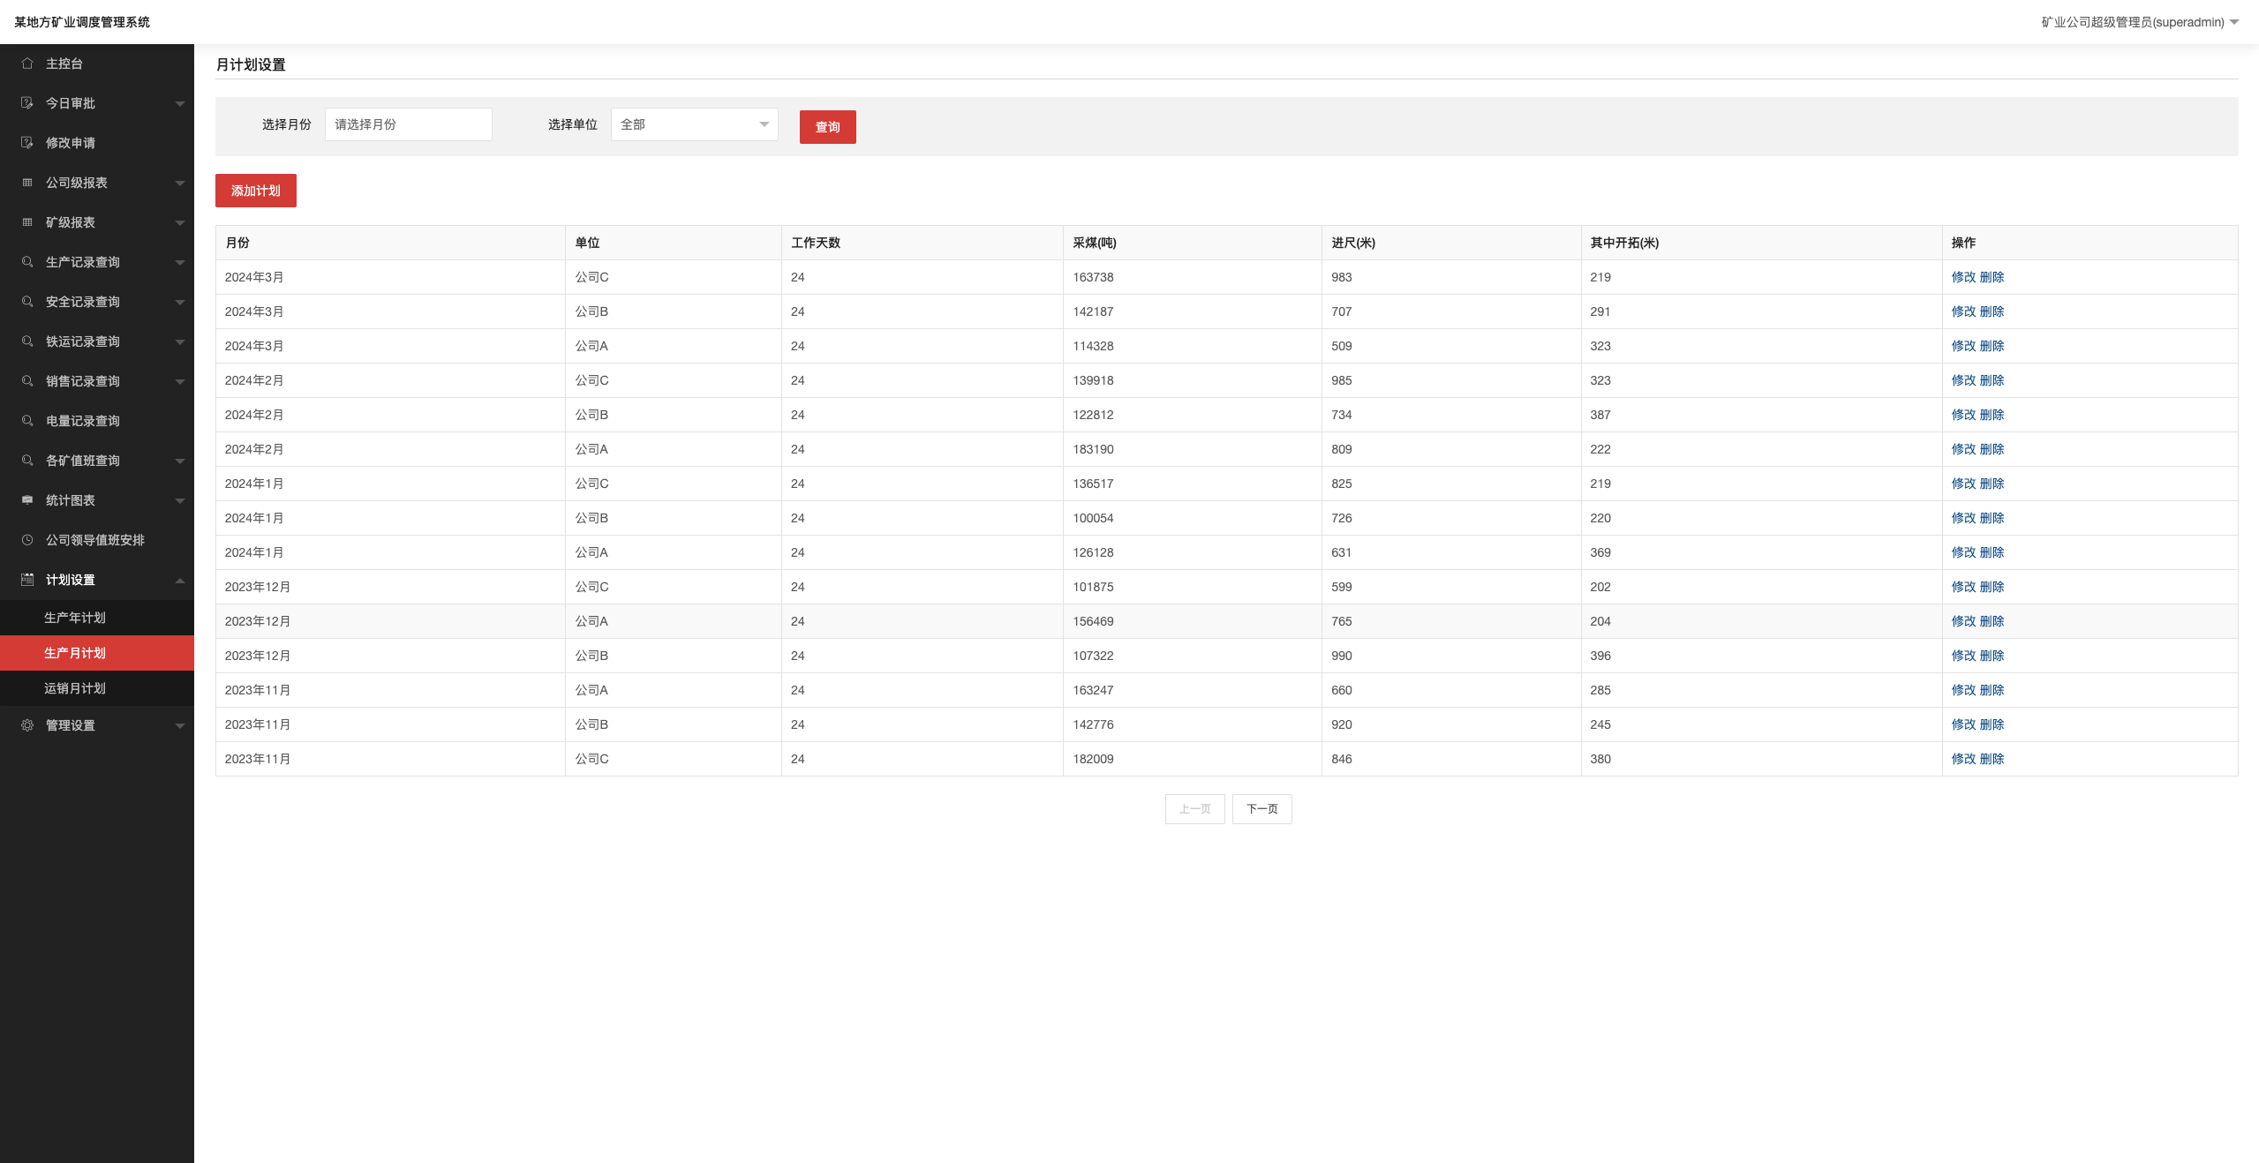This screenshot has width=2259, height=1163.
Task: Click the search icon beside 销售记录查询
Action: point(27,381)
